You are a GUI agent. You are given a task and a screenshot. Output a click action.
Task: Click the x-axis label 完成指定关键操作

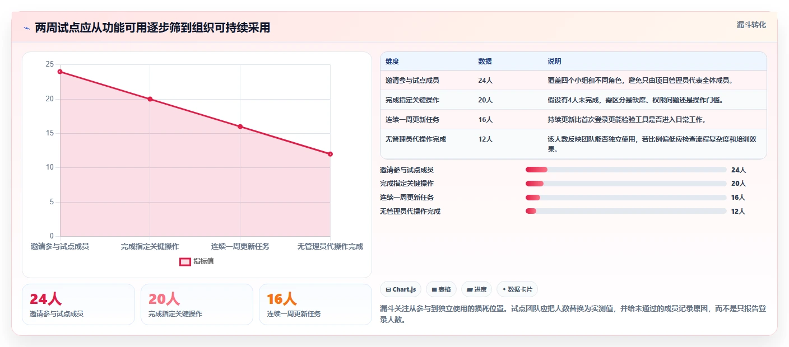pos(150,246)
